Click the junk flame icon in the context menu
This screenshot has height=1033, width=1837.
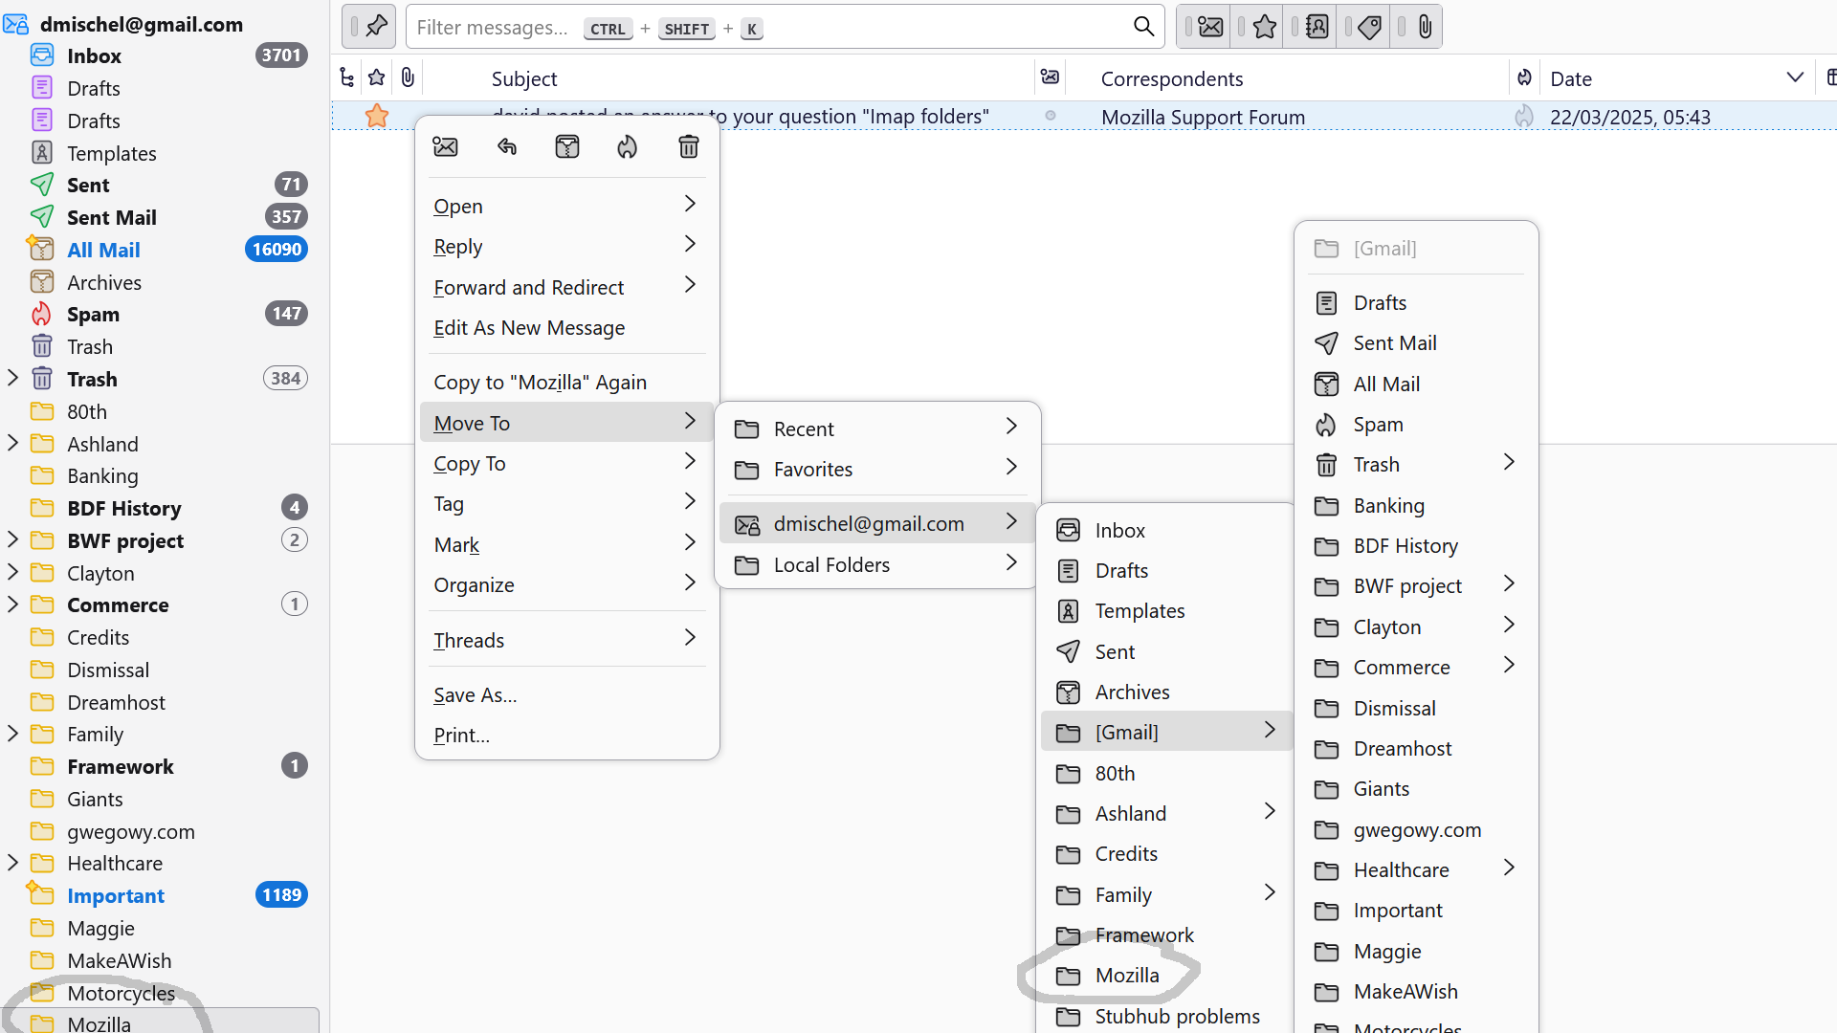tap(627, 146)
